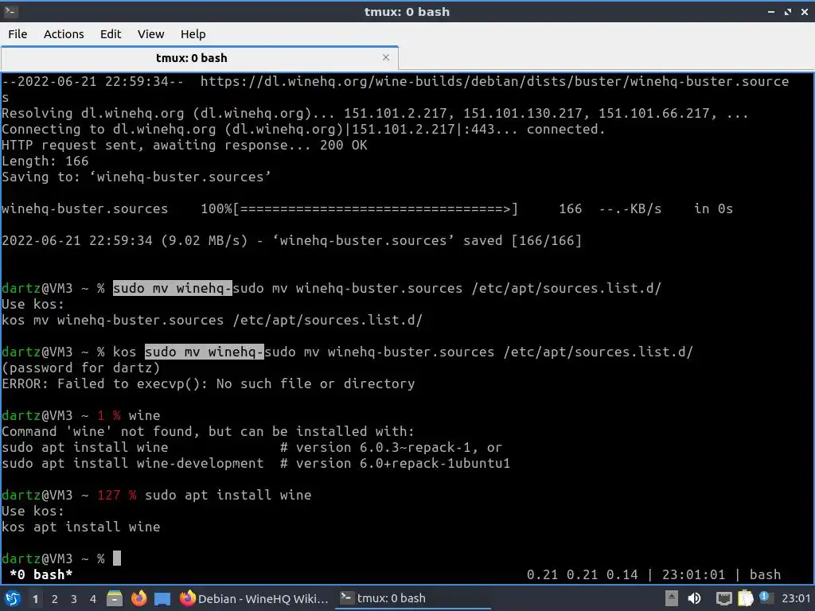The image size is (815, 611).
Task: Click 'saved [166/166]' text
Action: click(x=522, y=240)
